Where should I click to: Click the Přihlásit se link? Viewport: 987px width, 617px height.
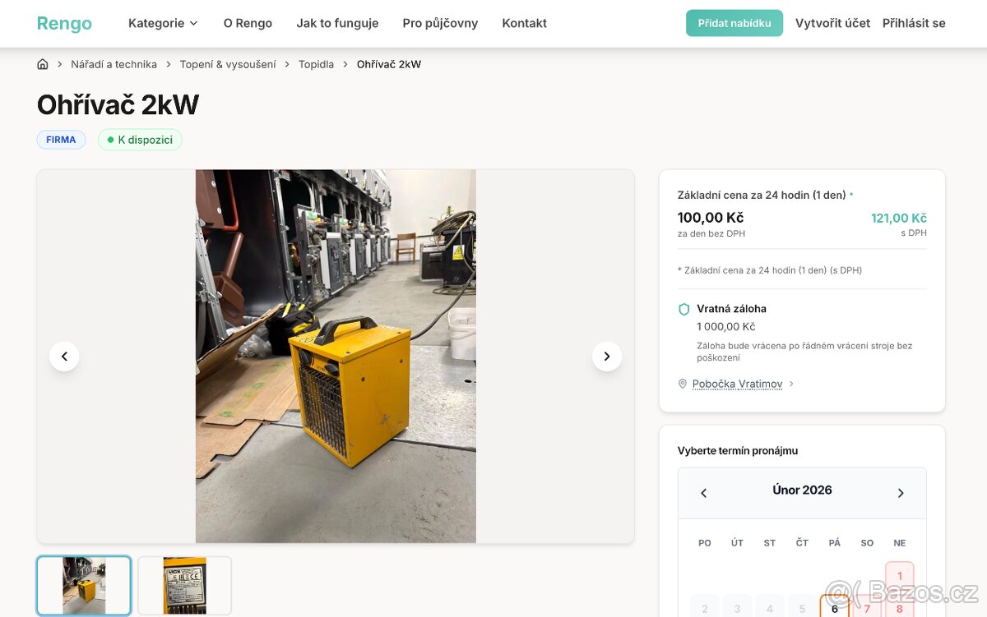(x=913, y=23)
